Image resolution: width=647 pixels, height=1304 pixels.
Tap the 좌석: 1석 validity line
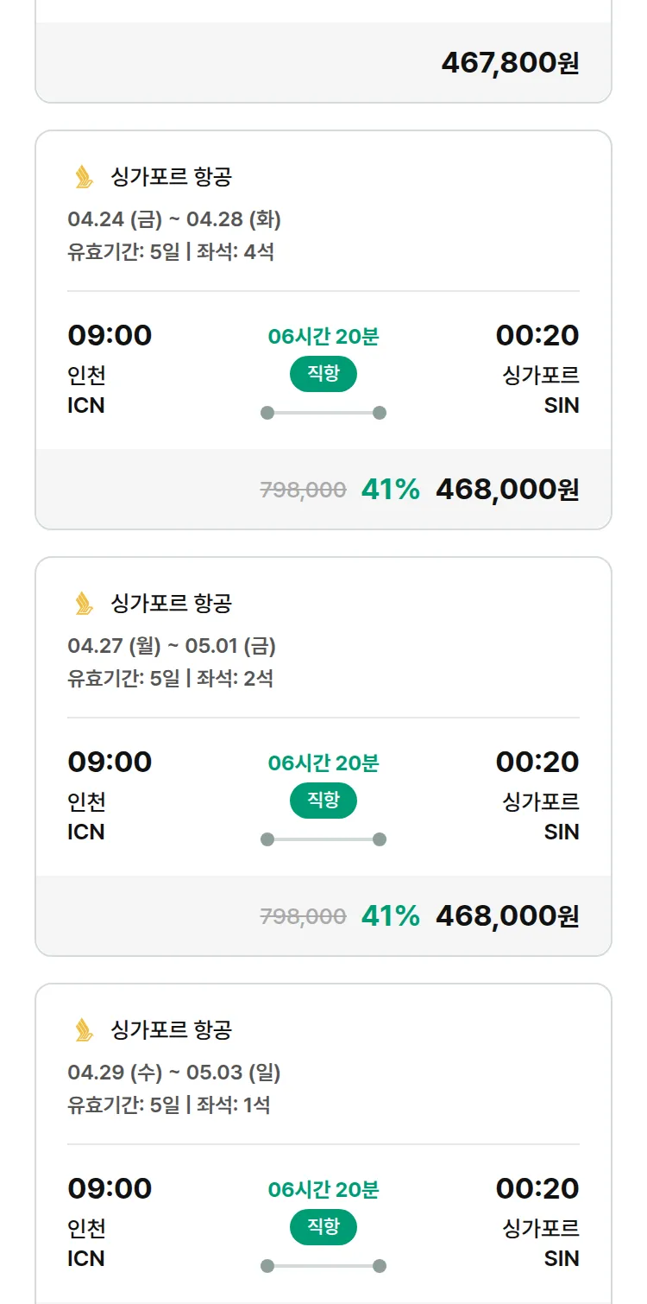(169, 1105)
